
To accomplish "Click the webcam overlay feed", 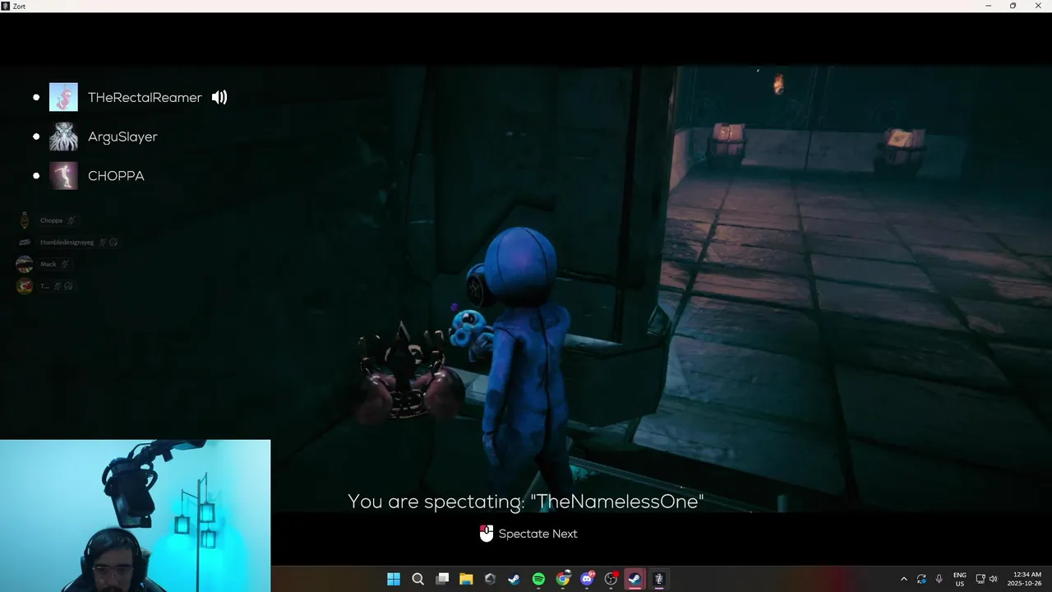I will (x=135, y=516).
